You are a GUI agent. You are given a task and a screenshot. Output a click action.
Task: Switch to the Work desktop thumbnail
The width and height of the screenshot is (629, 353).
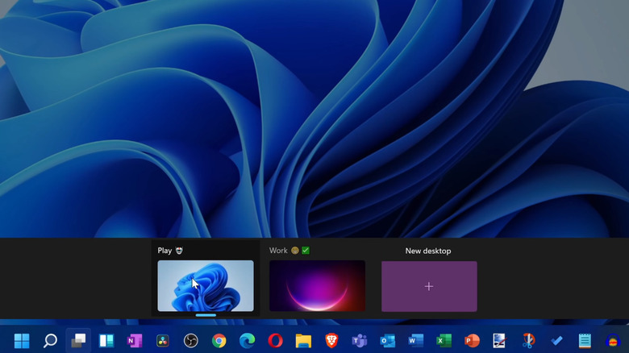317,285
